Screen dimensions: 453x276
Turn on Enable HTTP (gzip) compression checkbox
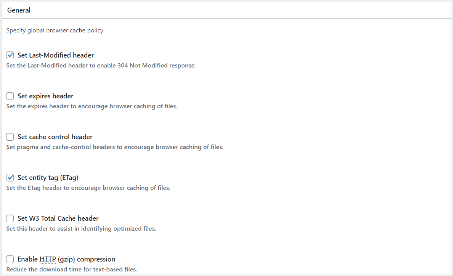coord(10,259)
